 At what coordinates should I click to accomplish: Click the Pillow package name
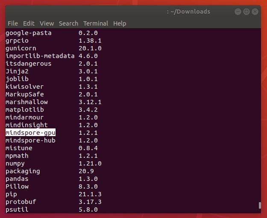pyautogui.click(x=17, y=186)
